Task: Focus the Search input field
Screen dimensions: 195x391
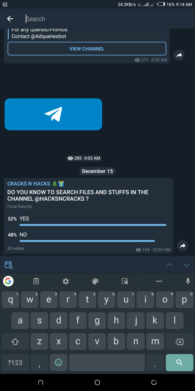Action: point(107,19)
